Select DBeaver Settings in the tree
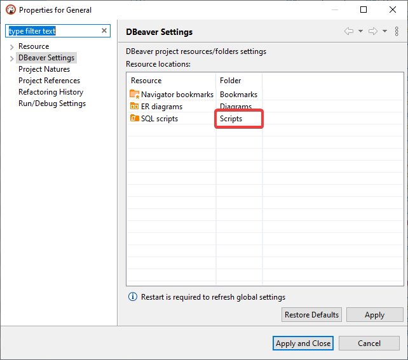408x360 pixels. point(46,58)
